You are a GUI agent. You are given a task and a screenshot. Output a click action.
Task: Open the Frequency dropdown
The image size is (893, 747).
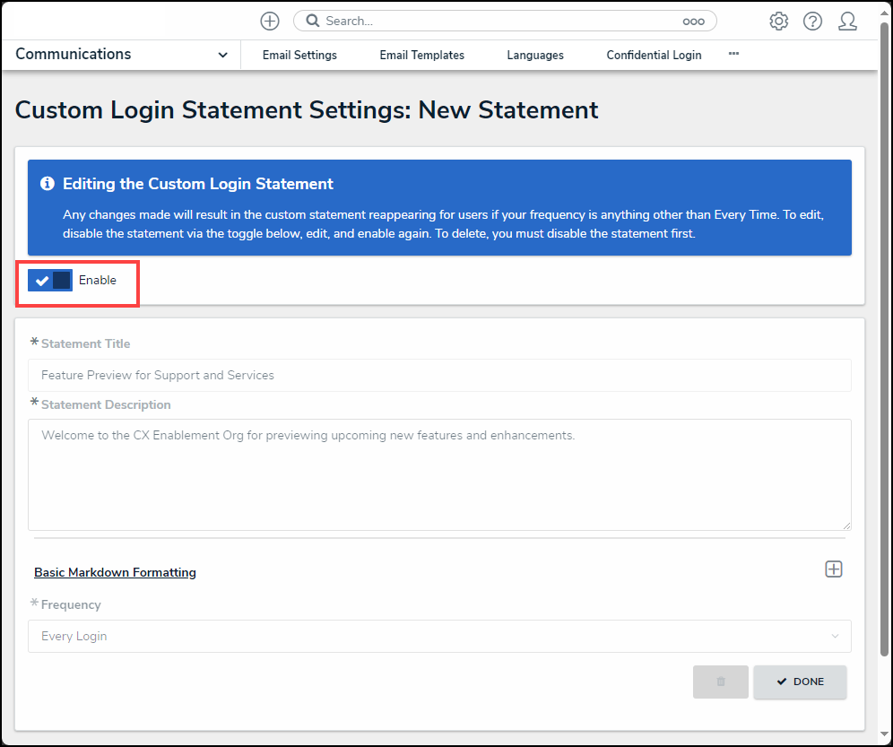[x=439, y=637]
